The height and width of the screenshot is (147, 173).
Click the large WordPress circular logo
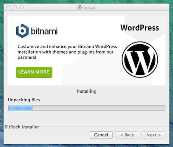140,59
